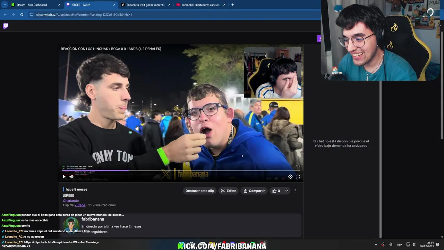Viewport: 444px width, 250px height.
Task: Switch keyboard language ESP indicator
Action: [x=400, y=244]
